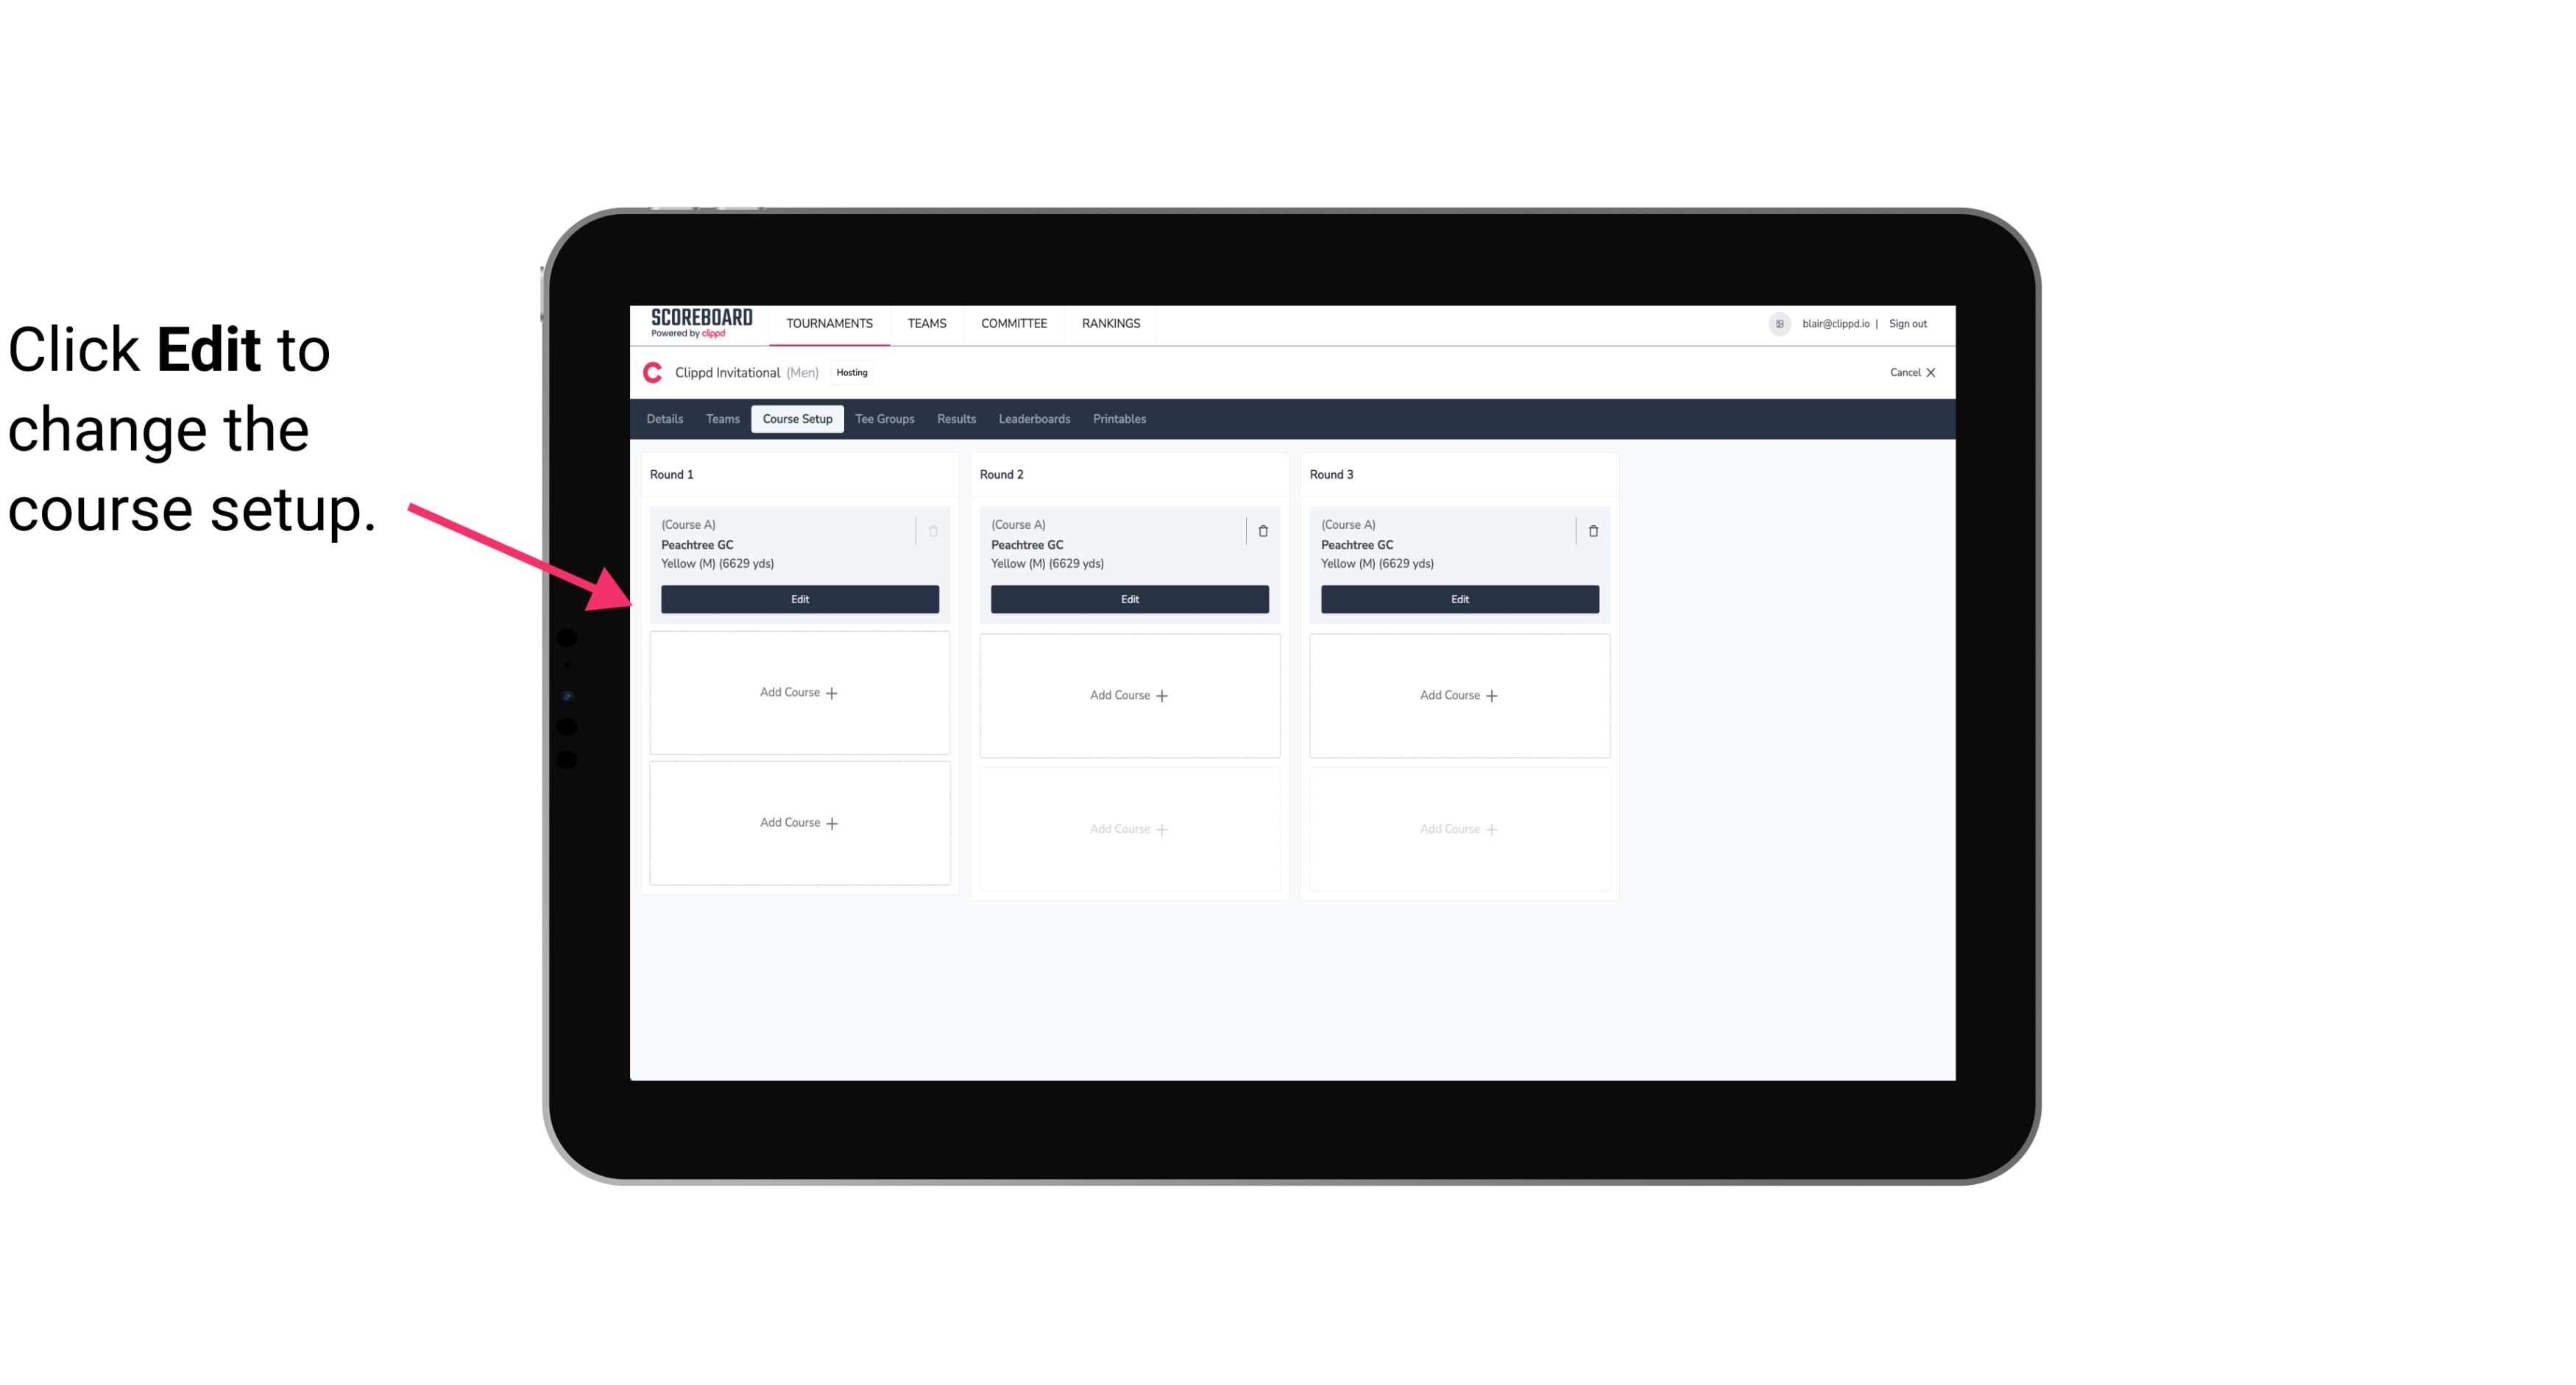Click Edit button for Round 1 course
This screenshot has width=2576, height=1385.
[x=799, y=597]
